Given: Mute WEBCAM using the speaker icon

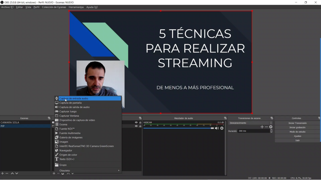Looking at the screenshot, I should pos(217,128).
